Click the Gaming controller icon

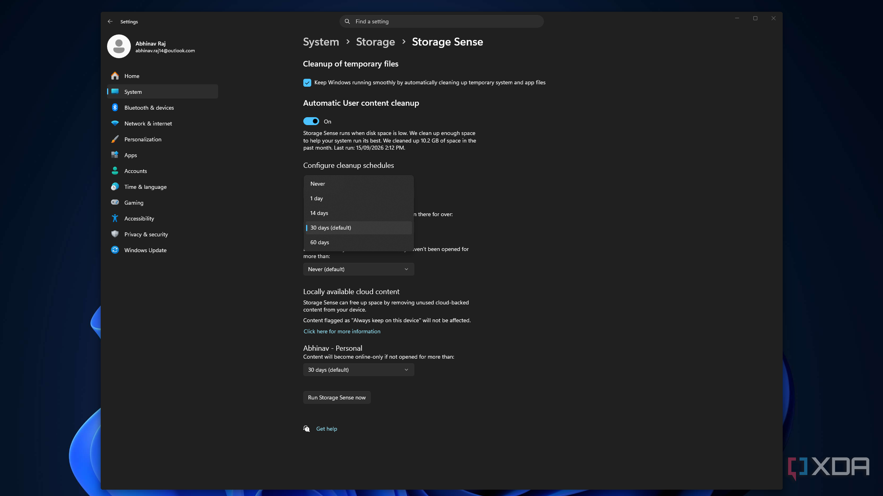tap(115, 202)
